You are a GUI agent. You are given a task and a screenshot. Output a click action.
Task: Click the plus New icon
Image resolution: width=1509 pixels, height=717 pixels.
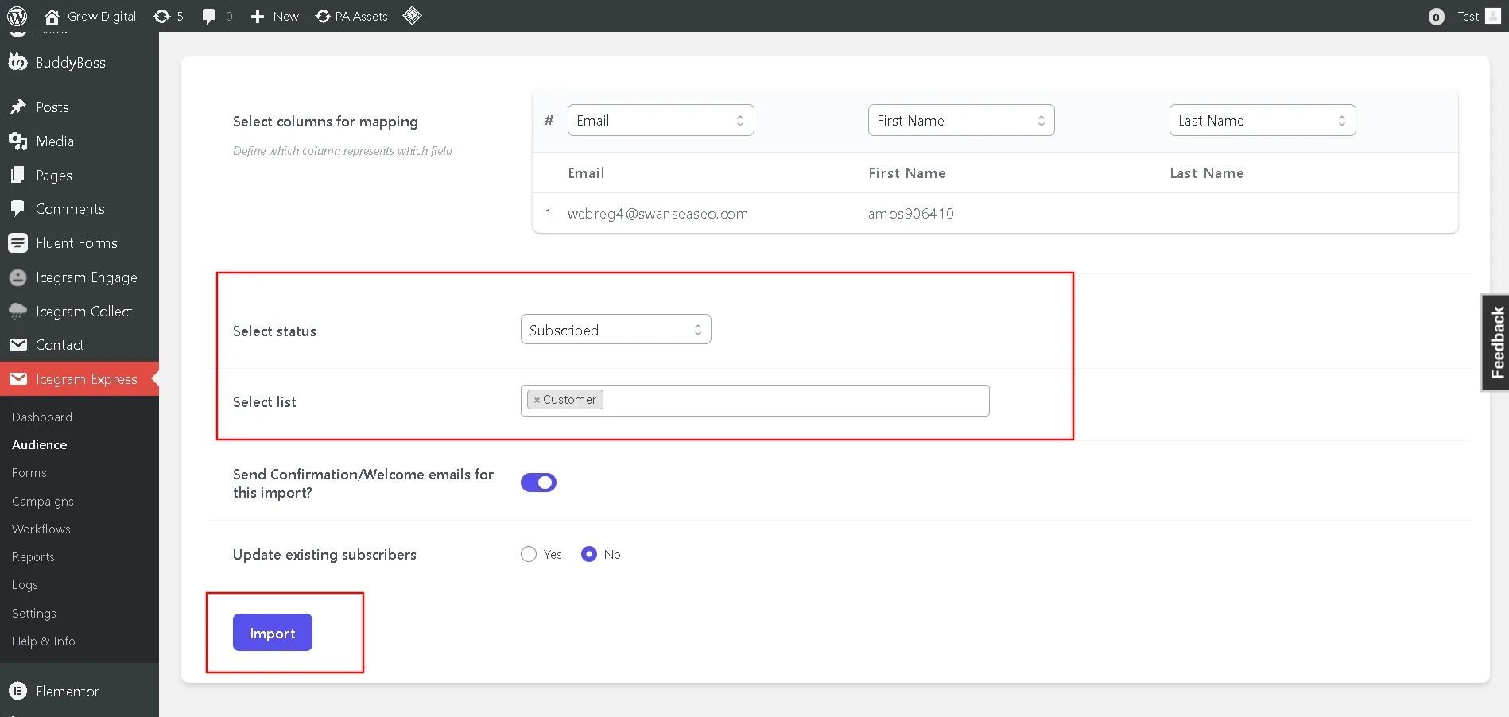[258, 16]
